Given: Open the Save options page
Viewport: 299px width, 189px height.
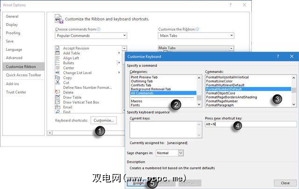Looking at the screenshot, I should (10, 41).
